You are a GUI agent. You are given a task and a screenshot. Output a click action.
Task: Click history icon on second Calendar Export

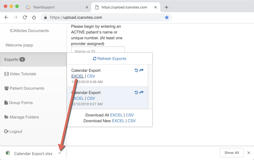pyautogui.click(x=136, y=93)
